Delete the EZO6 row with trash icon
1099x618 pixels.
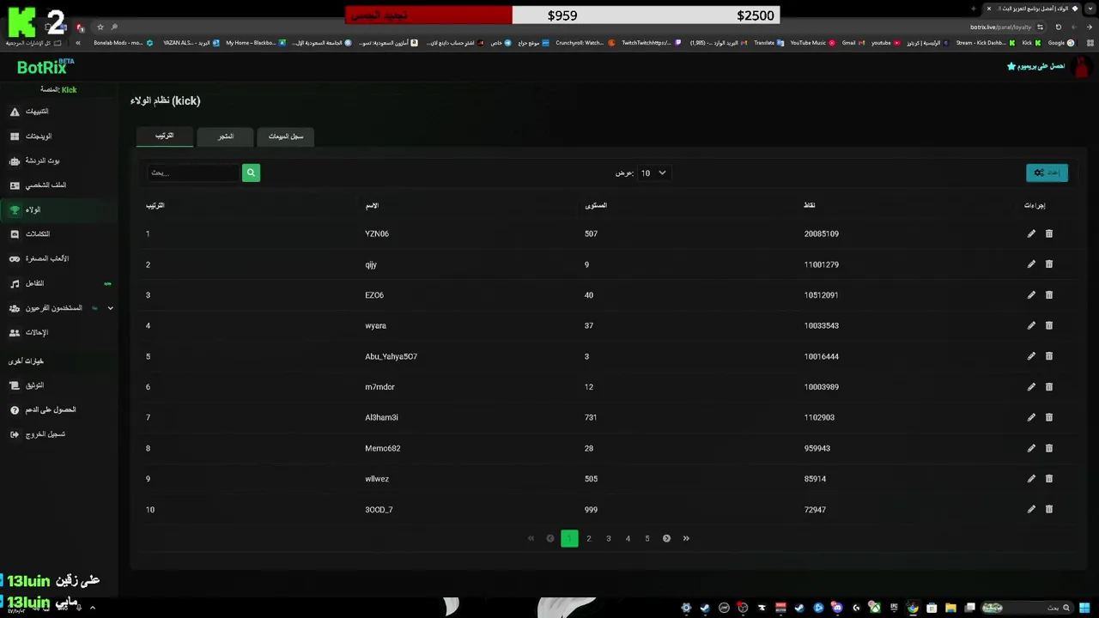(x=1049, y=294)
